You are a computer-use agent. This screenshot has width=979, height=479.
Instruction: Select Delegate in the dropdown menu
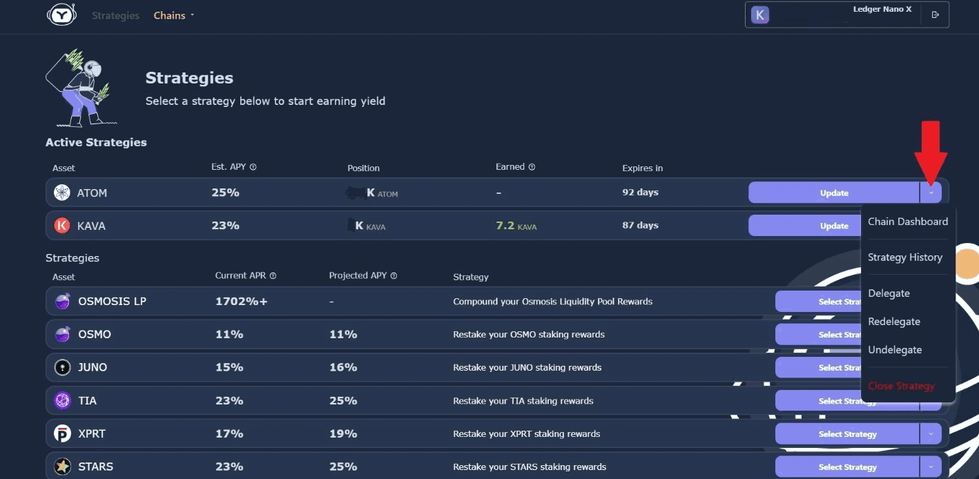click(889, 293)
